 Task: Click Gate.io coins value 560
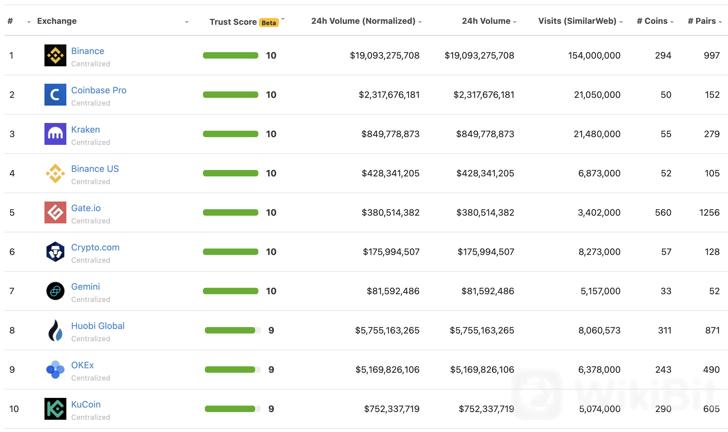point(663,212)
